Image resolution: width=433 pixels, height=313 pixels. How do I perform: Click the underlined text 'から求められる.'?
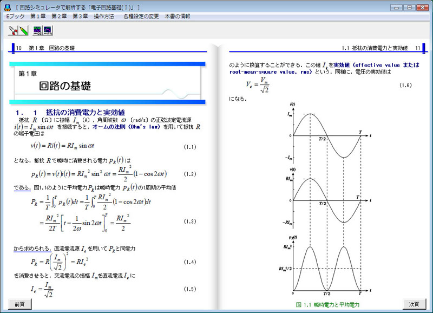(x=32, y=249)
